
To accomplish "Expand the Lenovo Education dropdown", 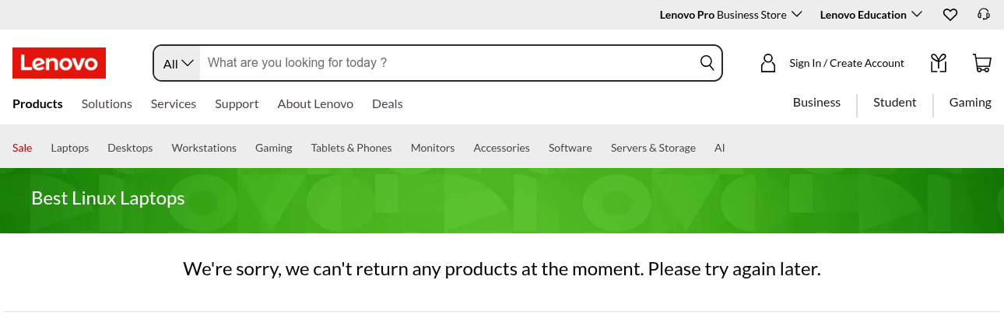I will [x=870, y=15].
